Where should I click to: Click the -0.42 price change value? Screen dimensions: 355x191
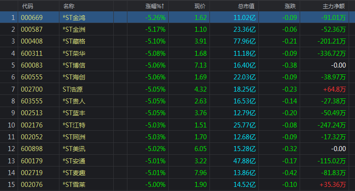(289, 173)
